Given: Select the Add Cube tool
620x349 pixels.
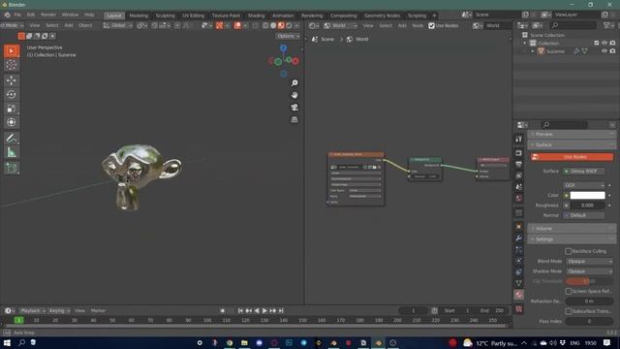Looking at the screenshot, I should pyautogui.click(x=12, y=168).
